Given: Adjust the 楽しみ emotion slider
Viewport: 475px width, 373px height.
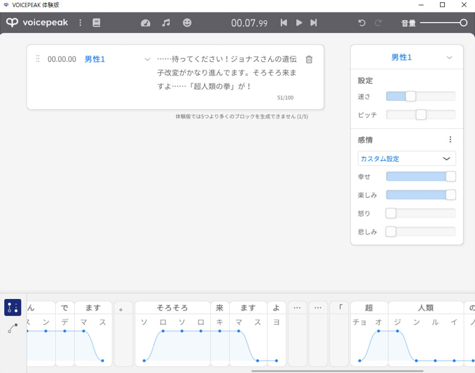Looking at the screenshot, I should pyautogui.click(x=421, y=195).
